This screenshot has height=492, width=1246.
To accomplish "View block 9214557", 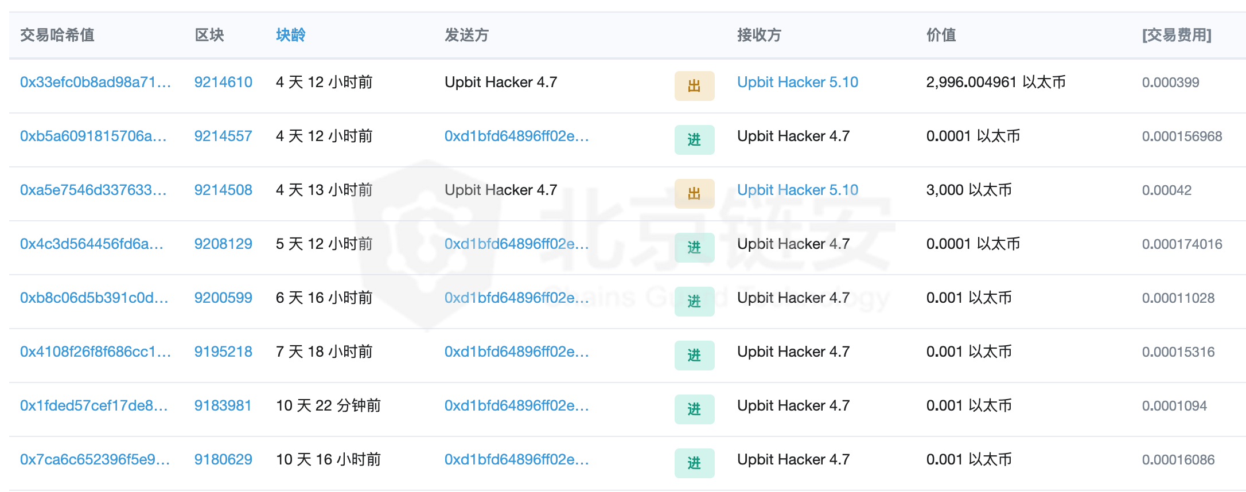I will click(x=223, y=136).
